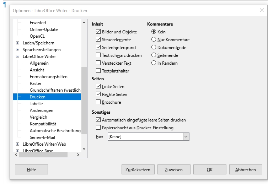Click Zurücksetzen to reset options
The image size is (268, 184).
click(138, 169)
